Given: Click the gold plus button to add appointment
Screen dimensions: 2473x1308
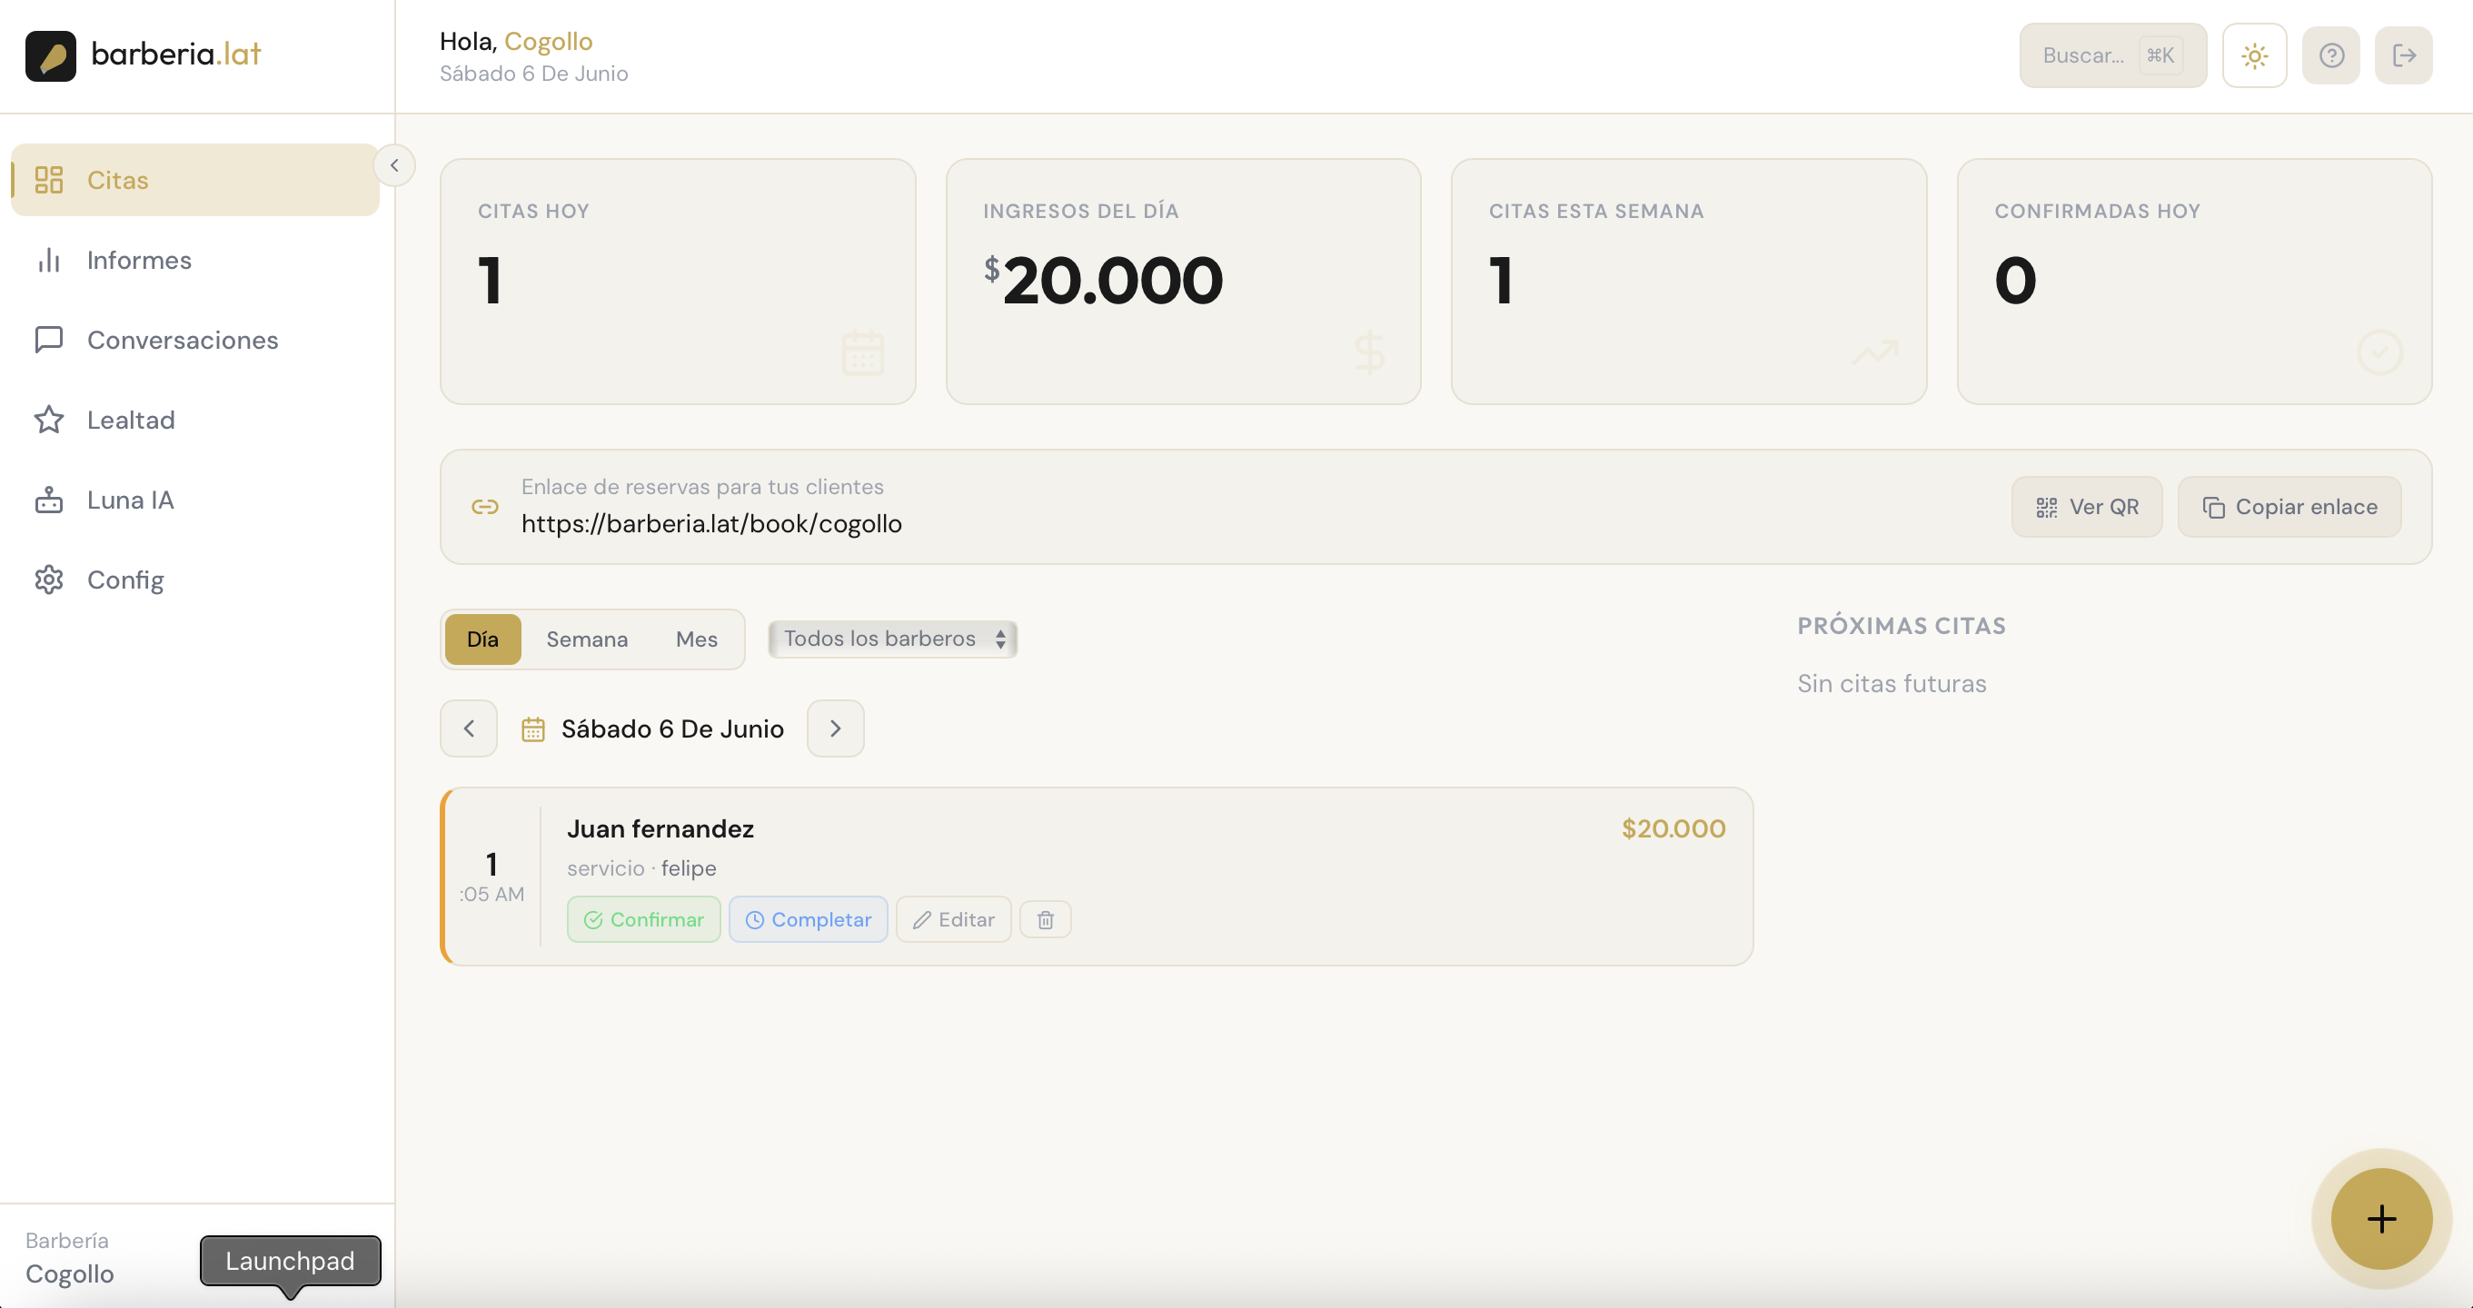Looking at the screenshot, I should point(2381,1219).
